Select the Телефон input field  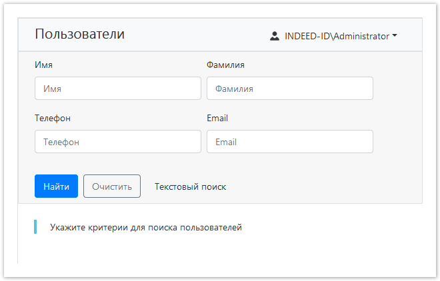tap(117, 141)
